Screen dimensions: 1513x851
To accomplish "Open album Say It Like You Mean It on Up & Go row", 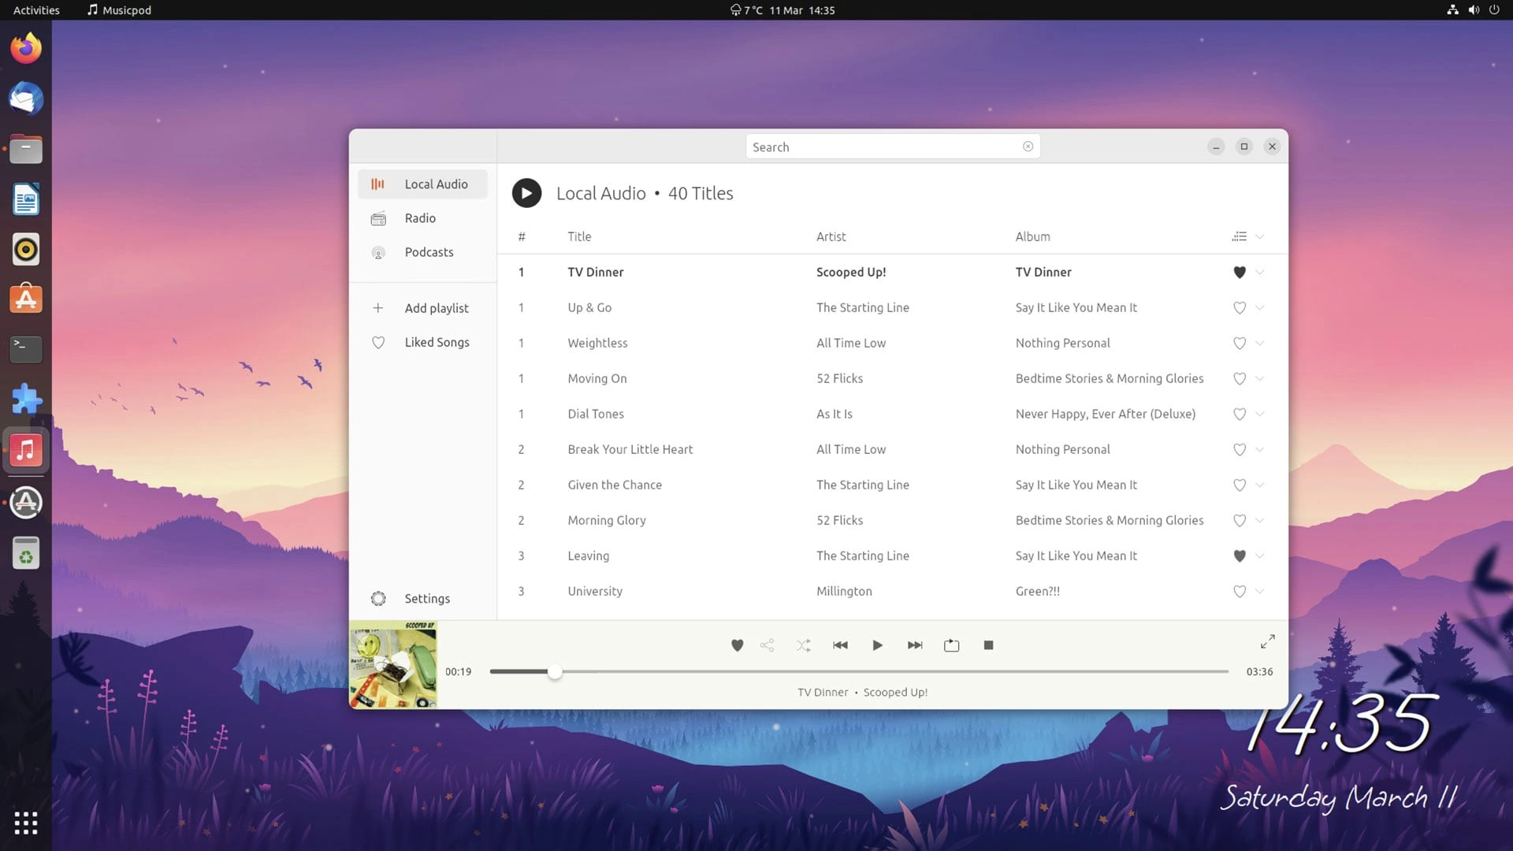I will pyautogui.click(x=1076, y=307).
